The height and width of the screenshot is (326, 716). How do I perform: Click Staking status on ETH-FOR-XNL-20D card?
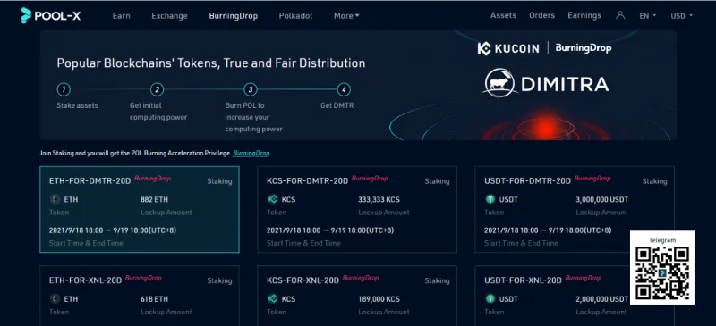pos(219,280)
